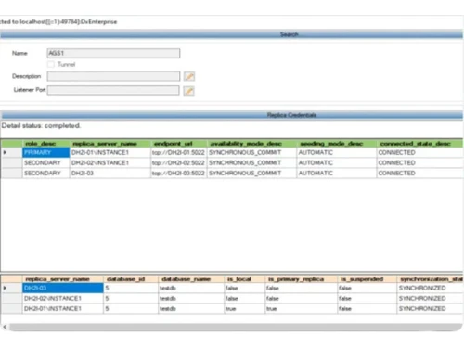Click the Name field containing AGS1
This screenshot has height=348, width=464.
113,53
